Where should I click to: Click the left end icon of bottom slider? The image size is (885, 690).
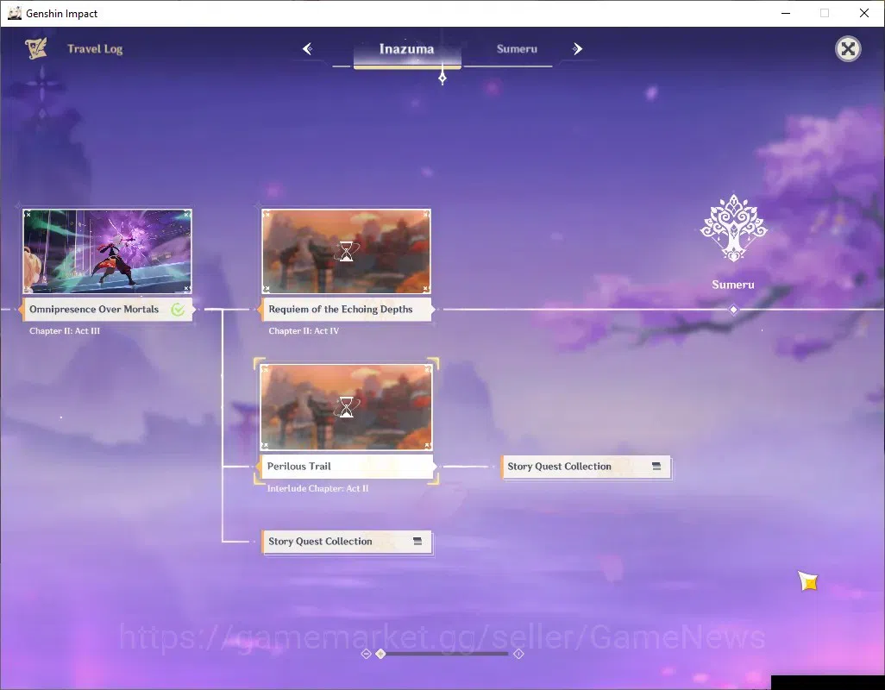366,653
